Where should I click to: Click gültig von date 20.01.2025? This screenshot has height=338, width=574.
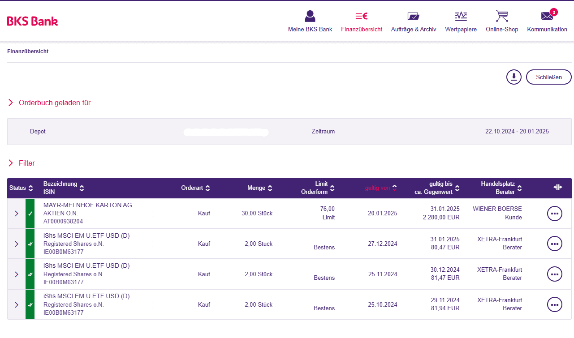[383, 213]
